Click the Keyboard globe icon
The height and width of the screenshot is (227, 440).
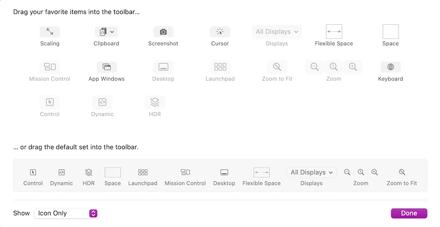click(390, 67)
